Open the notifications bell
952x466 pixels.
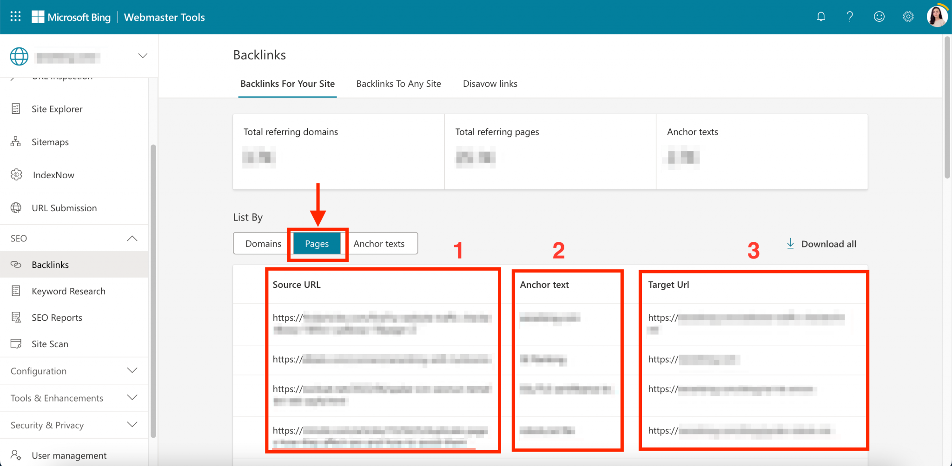(821, 16)
